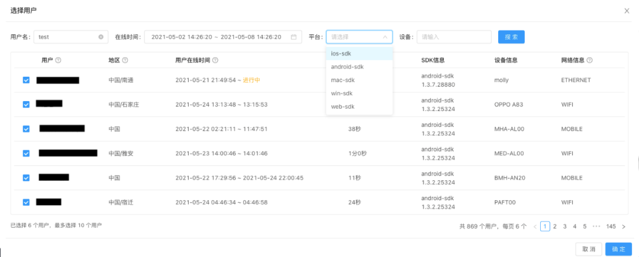Screen dimensions: 639x257
Task: Click the 确定 confirm button
Action: coord(619,249)
